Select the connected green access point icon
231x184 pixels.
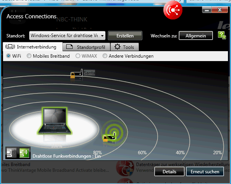click(109, 138)
